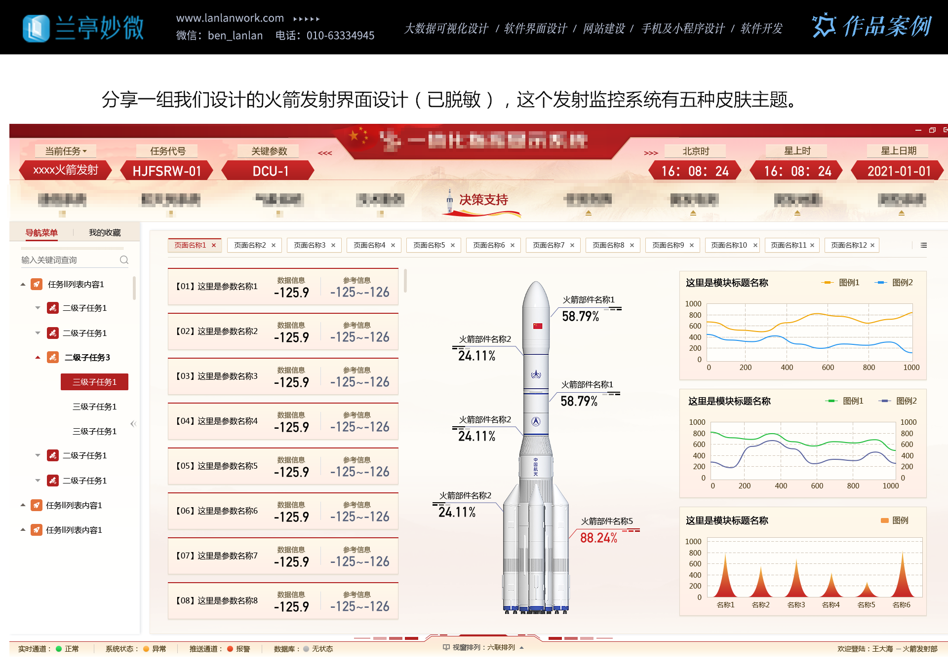Screen dimensions: 948x668
Task: Click the satellite icon next to 二级子任务3
Action: pos(53,357)
